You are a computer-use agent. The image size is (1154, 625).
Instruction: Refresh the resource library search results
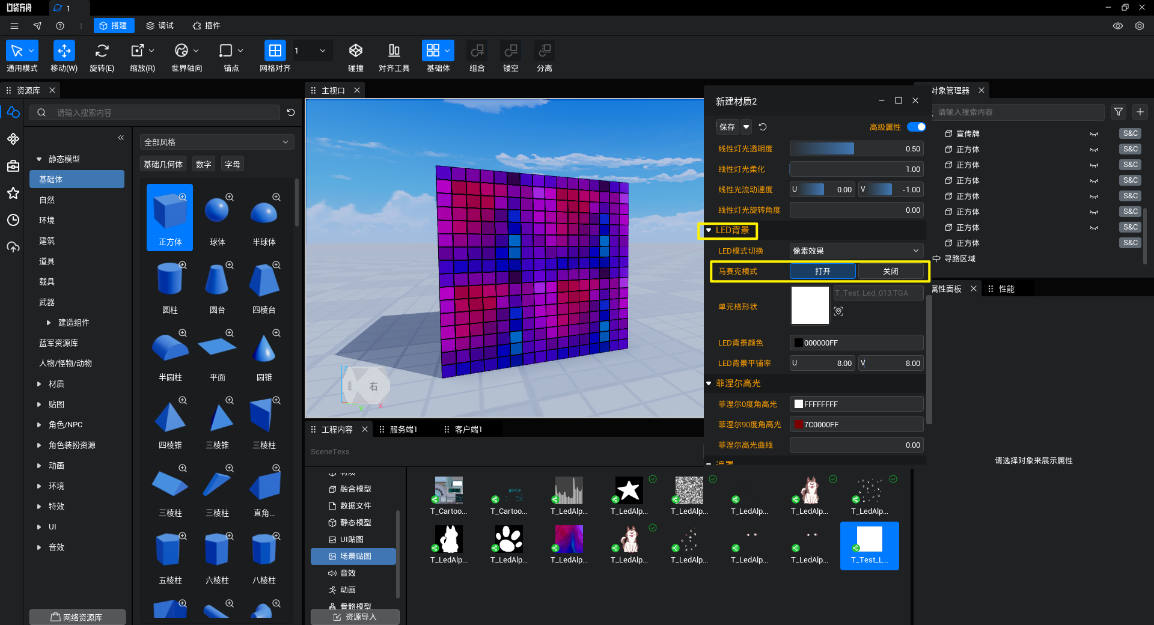coord(291,112)
